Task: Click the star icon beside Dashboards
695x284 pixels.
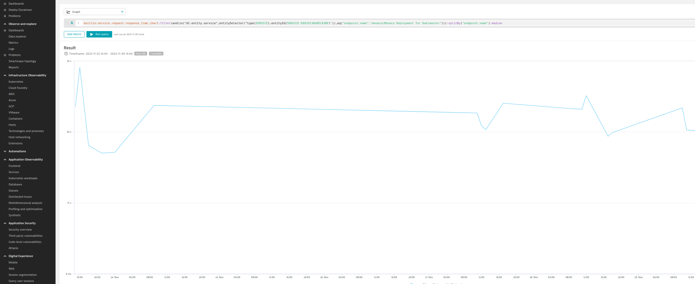Action: coord(5,4)
